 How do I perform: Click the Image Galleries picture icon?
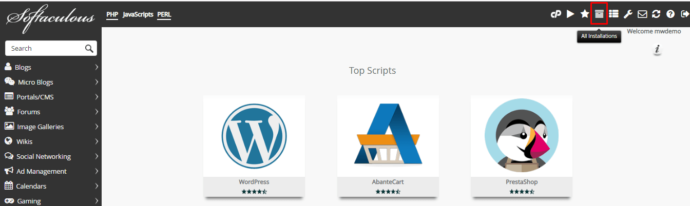pyautogui.click(x=9, y=126)
